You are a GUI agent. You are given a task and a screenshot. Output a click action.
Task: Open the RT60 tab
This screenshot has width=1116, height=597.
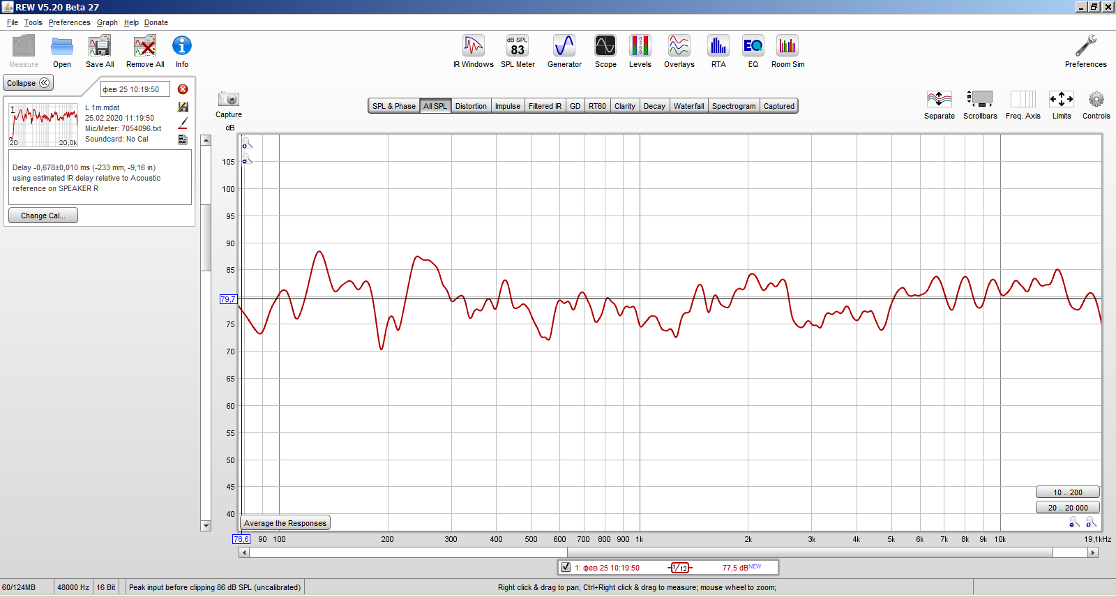tap(597, 106)
